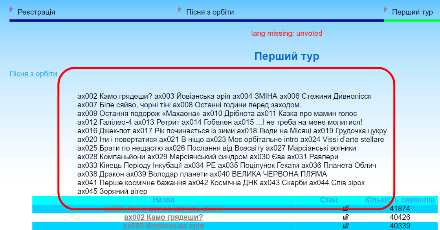Click the status icon in the ax003 row
This screenshot has height=230, width=440.
coord(345,226)
